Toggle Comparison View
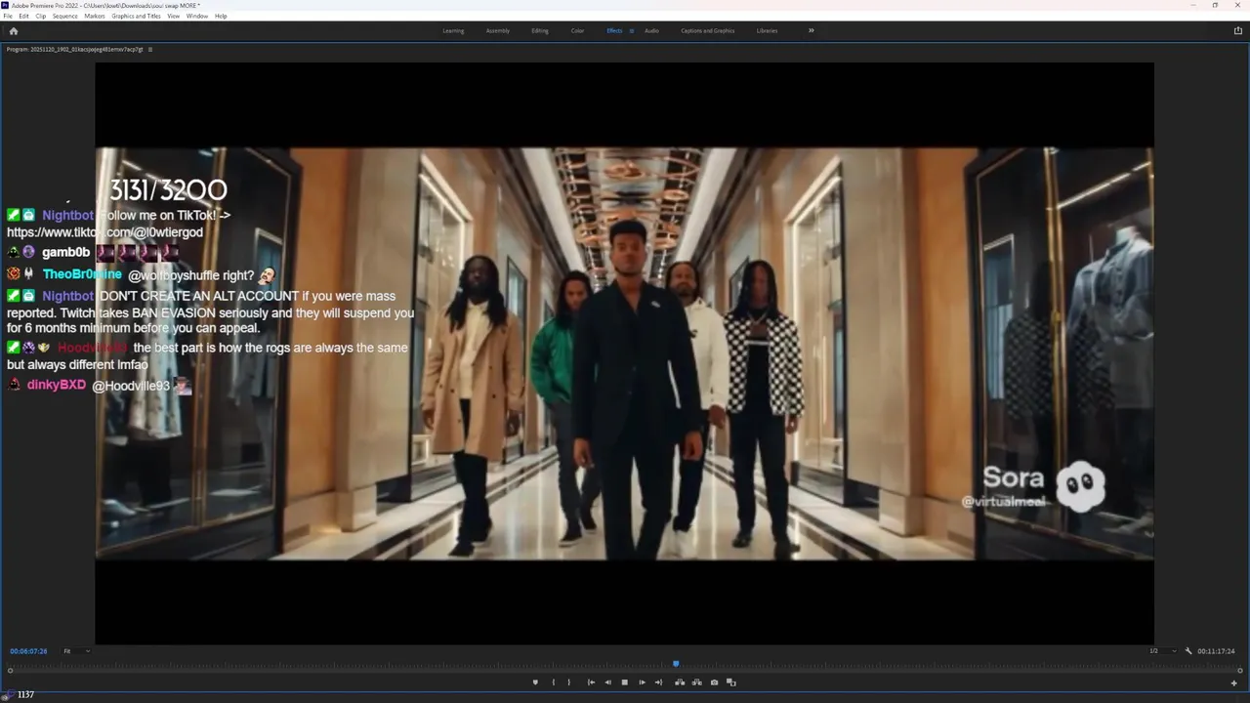The image size is (1250, 703). pos(730,682)
